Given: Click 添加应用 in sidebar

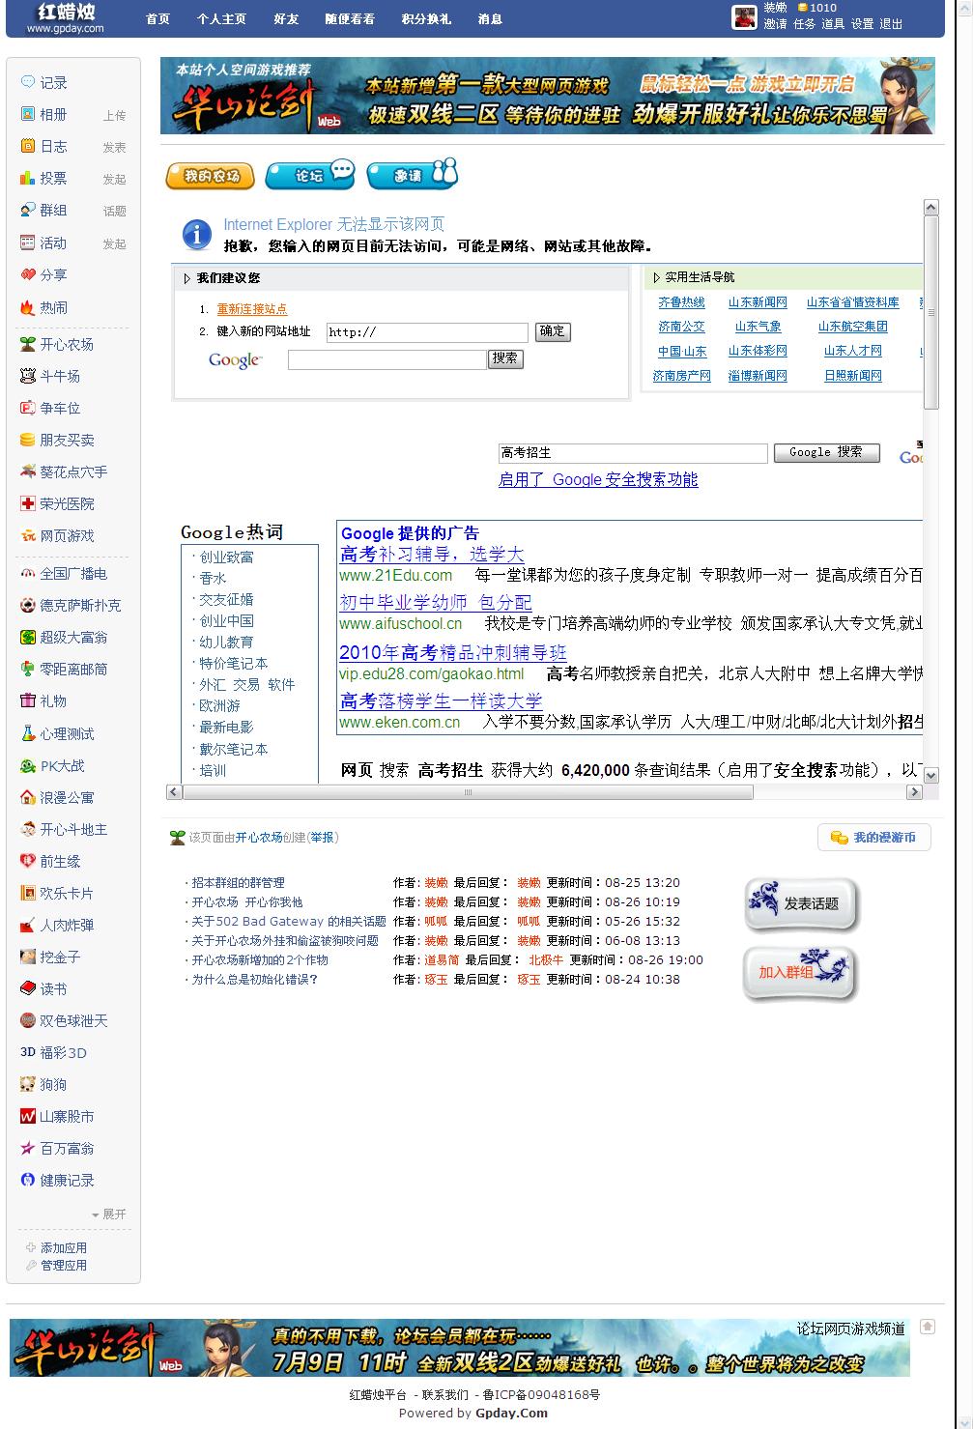Looking at the screenshot, I should (x=64, y=1247).
